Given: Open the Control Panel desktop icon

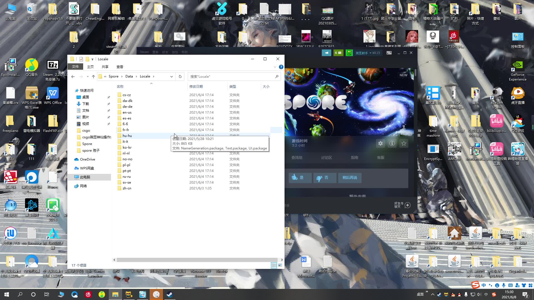Looking at the screenshot, I should coord(518,40).
